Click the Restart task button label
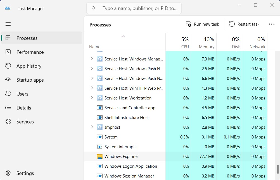The image size is (280, 180). click(x=248, y=24)
